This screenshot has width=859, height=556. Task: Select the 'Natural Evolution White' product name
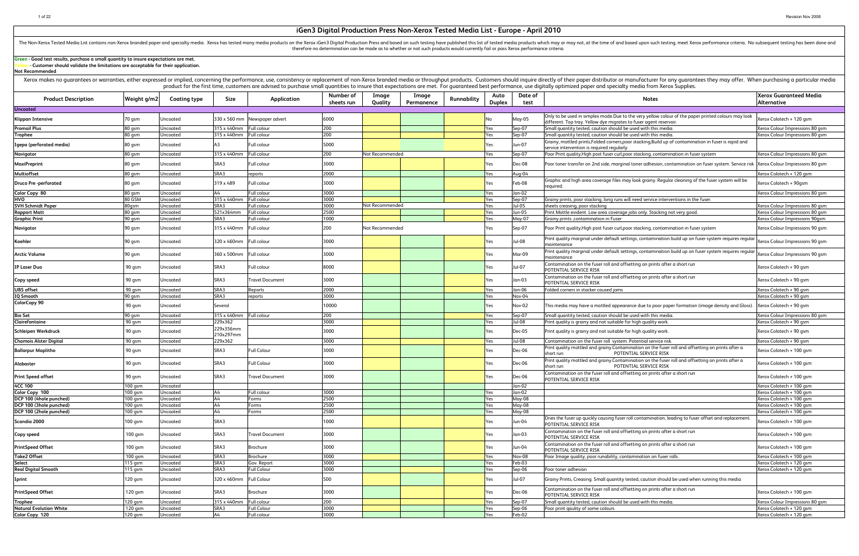tap(41, 508)
